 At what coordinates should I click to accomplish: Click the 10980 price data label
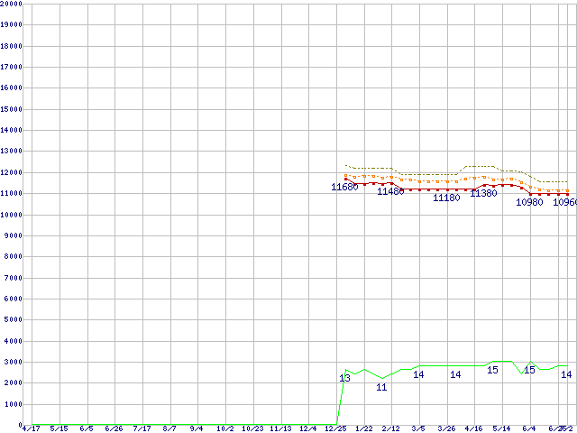coord(529,202)
